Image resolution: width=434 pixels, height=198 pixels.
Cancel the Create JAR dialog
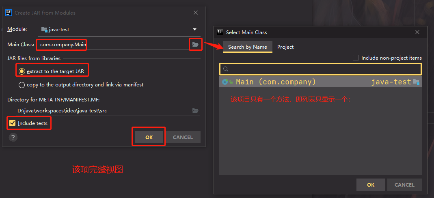(183, 137)
